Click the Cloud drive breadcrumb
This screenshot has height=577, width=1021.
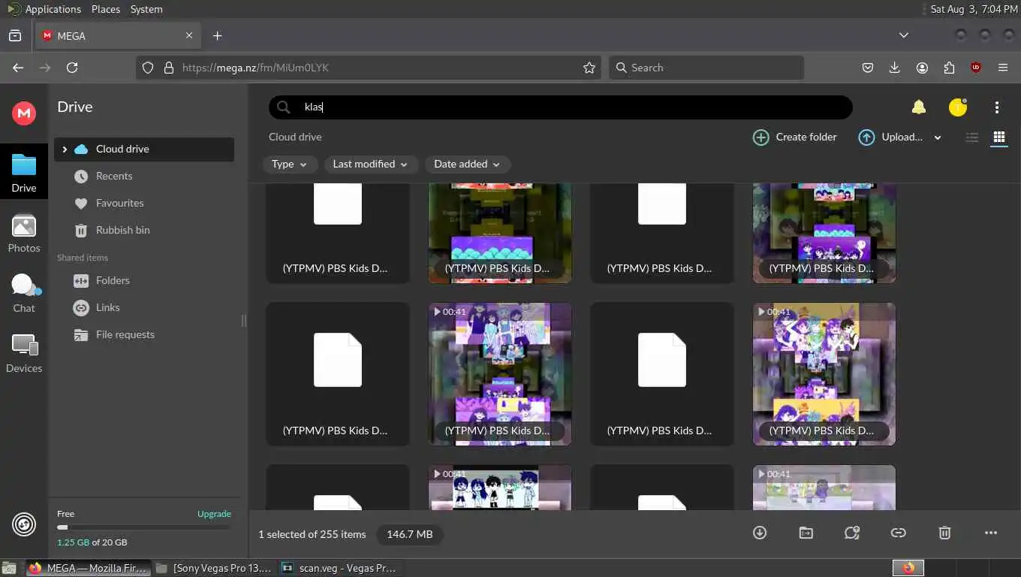point(295,137)
